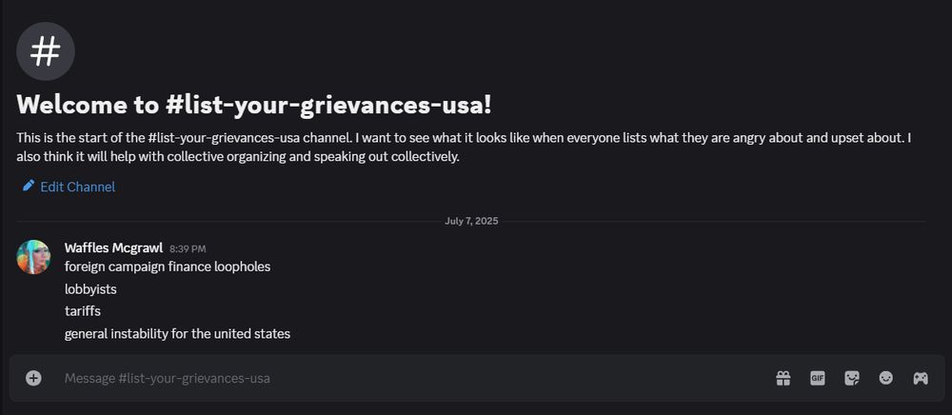Screen dimensions: 952x415
Task: Select the 'lobbyists' message line
Action: tap(90, 289)
